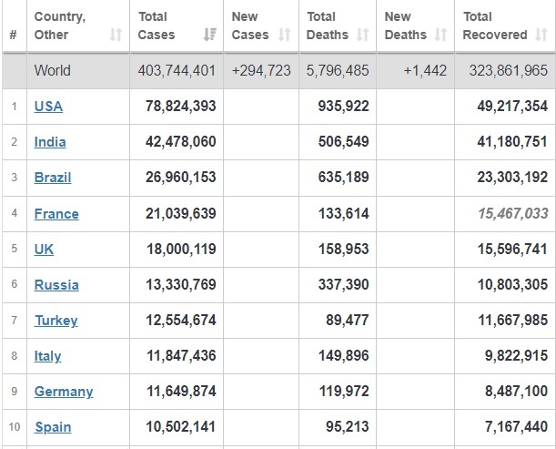Open the France country link
This screenshot has height=449, width=556.
[x=56, y=214]
